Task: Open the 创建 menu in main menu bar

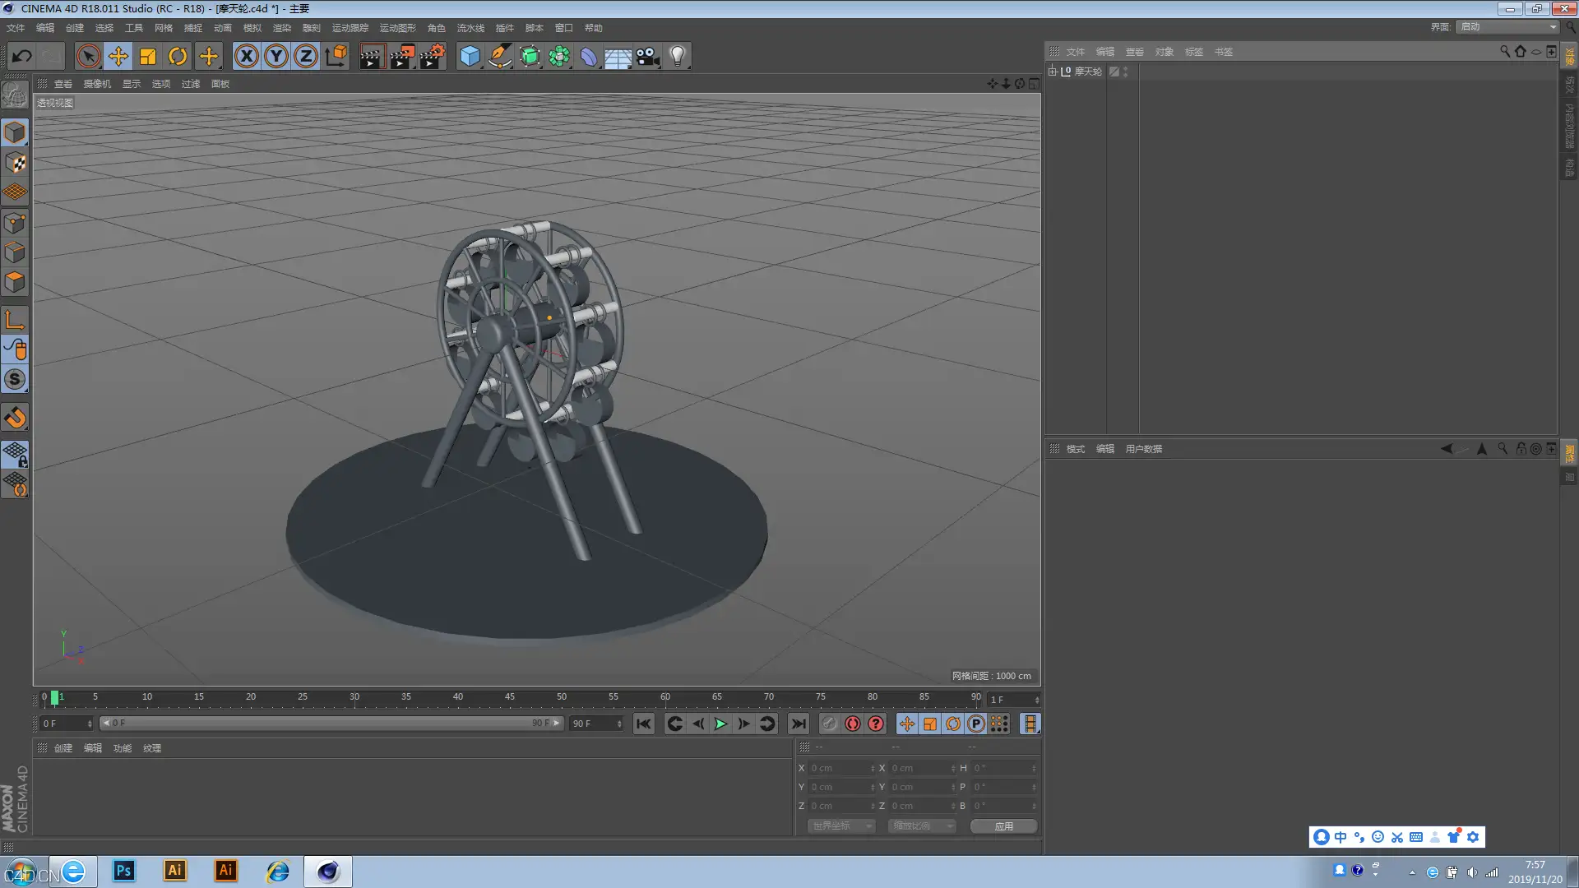Action: [x=75, y=28]
